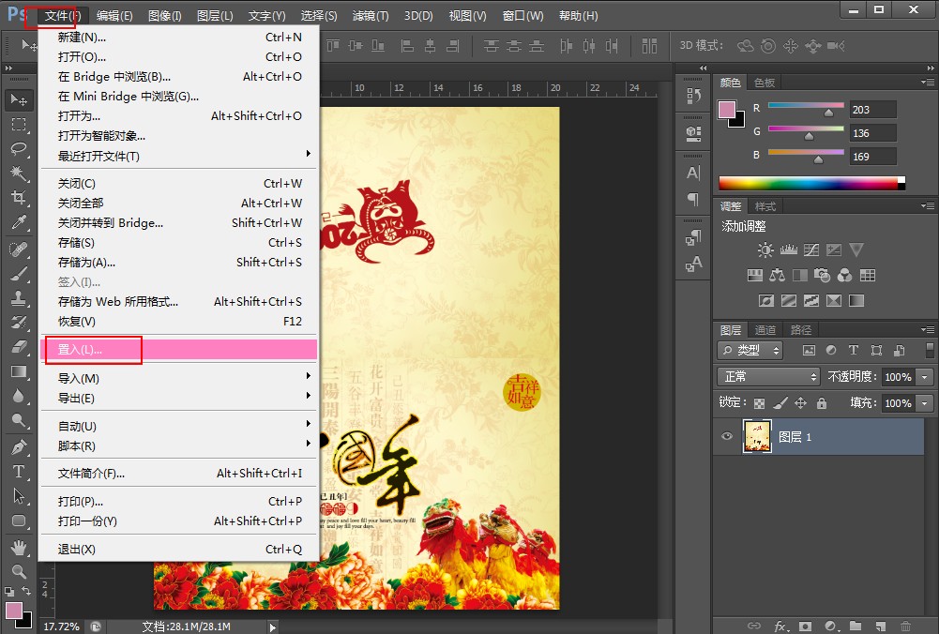Screen dimensions: 939x634
Task: Switch to the 路径 tab
Action: click(801, 330)
